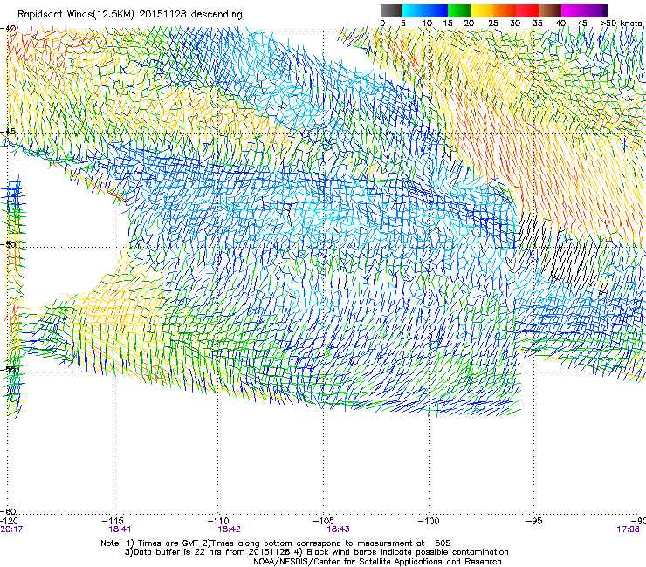Click the red 30-35 knots legend color

point(527,10)
